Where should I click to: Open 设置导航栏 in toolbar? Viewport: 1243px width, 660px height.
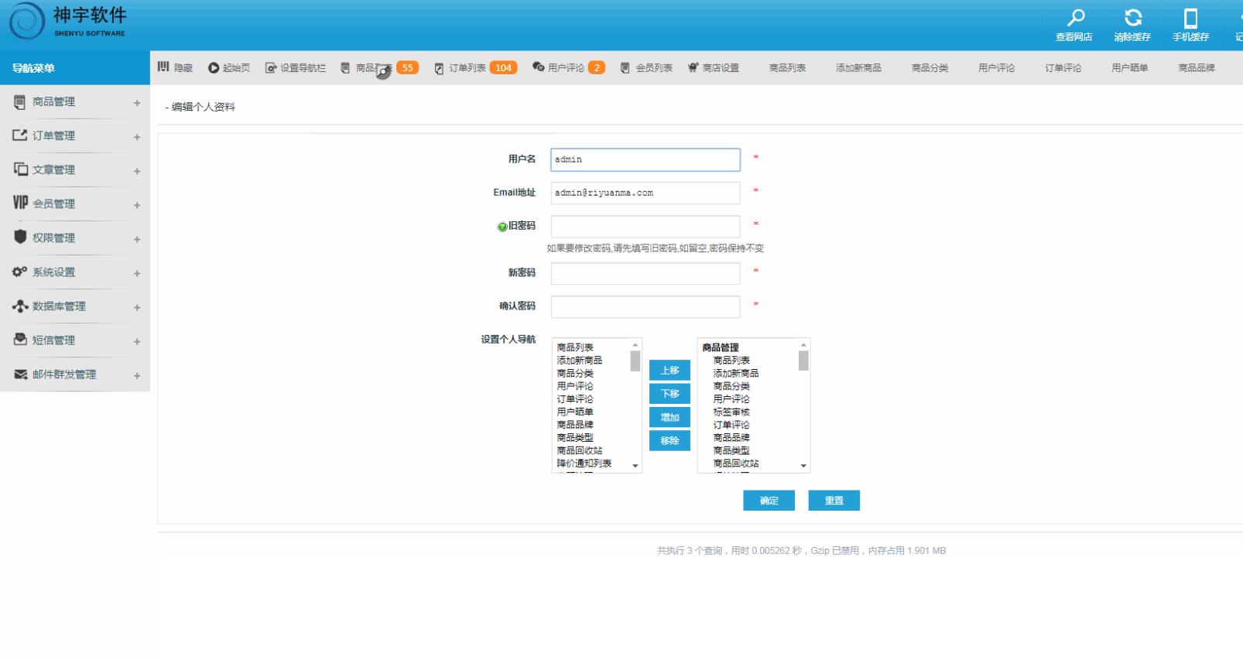(x=296, y=68)
